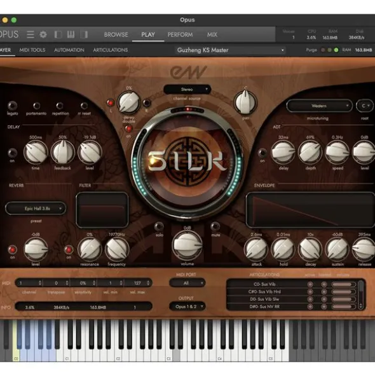Switch to the PERFORM tab
Screen dimensions: 375x376
pos(181,34)
